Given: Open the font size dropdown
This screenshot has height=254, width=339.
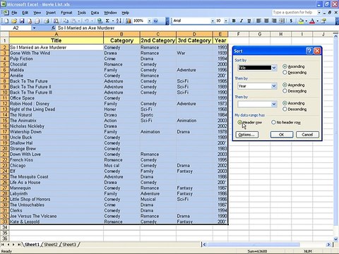Looking at the screenshot, I should coord(226,21).
